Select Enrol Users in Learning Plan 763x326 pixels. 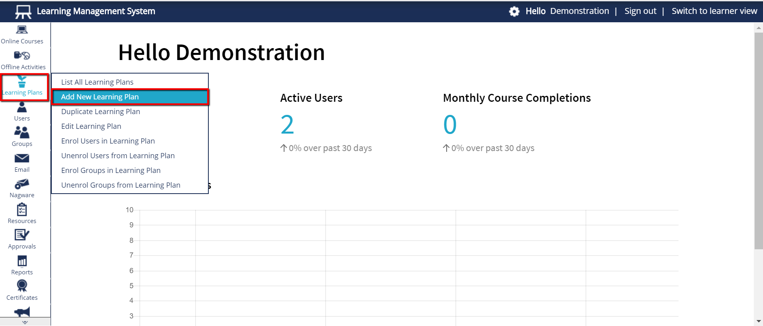108,141
